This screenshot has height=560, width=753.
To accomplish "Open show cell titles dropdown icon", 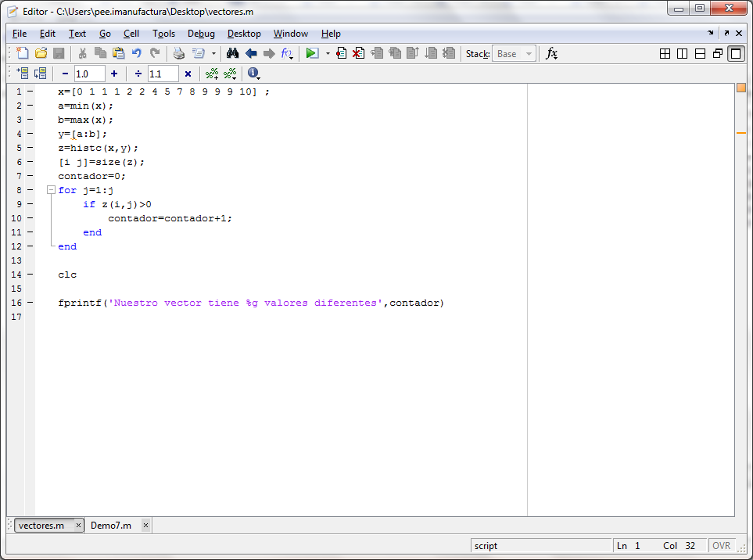I will coord(230,74).
